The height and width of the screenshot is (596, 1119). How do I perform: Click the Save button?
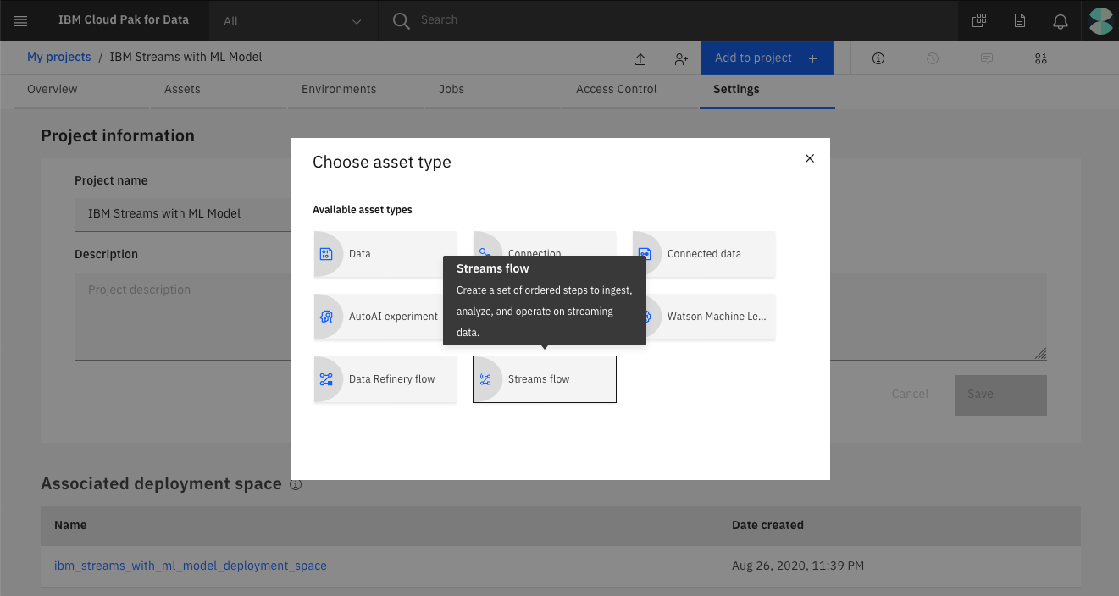tap(1000, 395)
